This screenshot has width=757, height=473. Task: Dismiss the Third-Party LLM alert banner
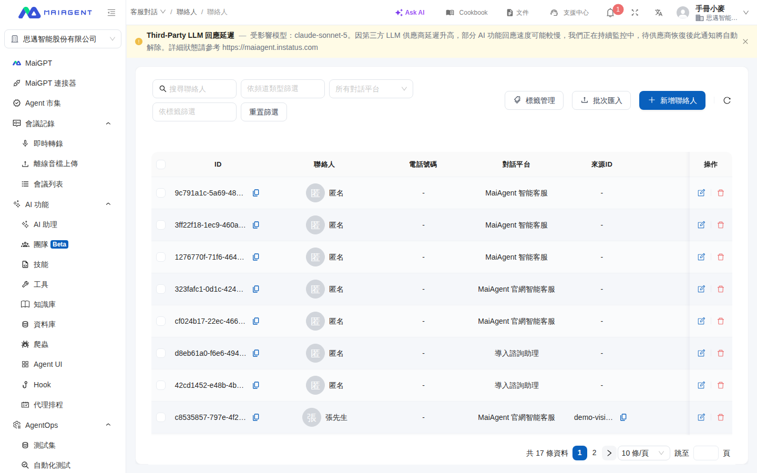coord(745,42)
